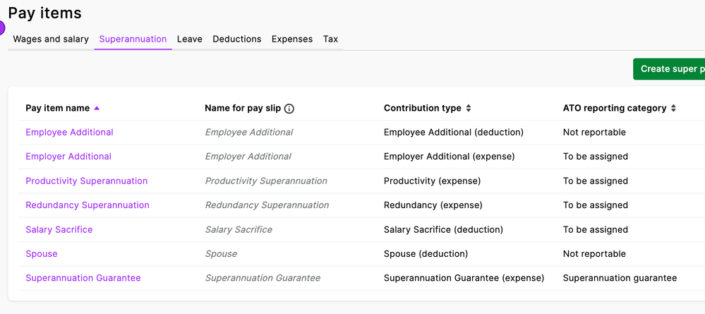Click the Productivity Superannuation link
The image size is (705, 314).
pyautogui.click(x=86, y=181)
